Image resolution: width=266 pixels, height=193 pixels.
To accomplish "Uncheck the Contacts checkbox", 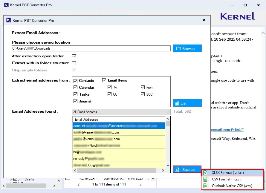I will pos(76,81).
